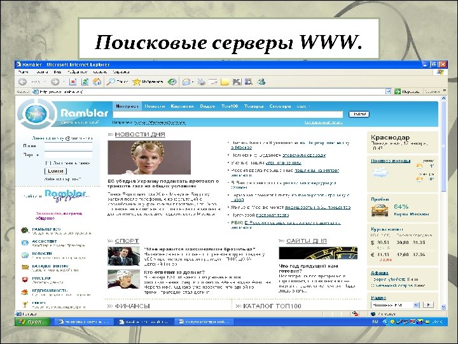The width and height of the screenshot is (458, 344).
Task: Click the page scrollbar down arrow
Action: 443,307
